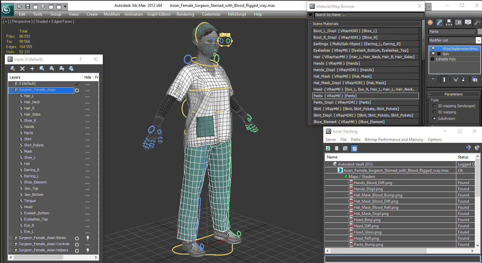Select 2D mapping (landscape) radio button

tap(434, 106)
